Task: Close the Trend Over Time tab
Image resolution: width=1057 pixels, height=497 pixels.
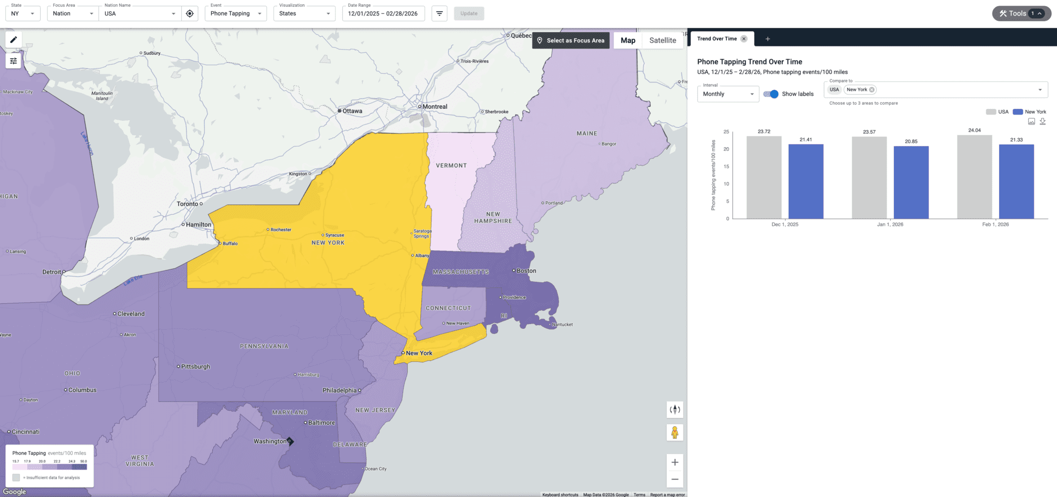Action: pos(744,39)
